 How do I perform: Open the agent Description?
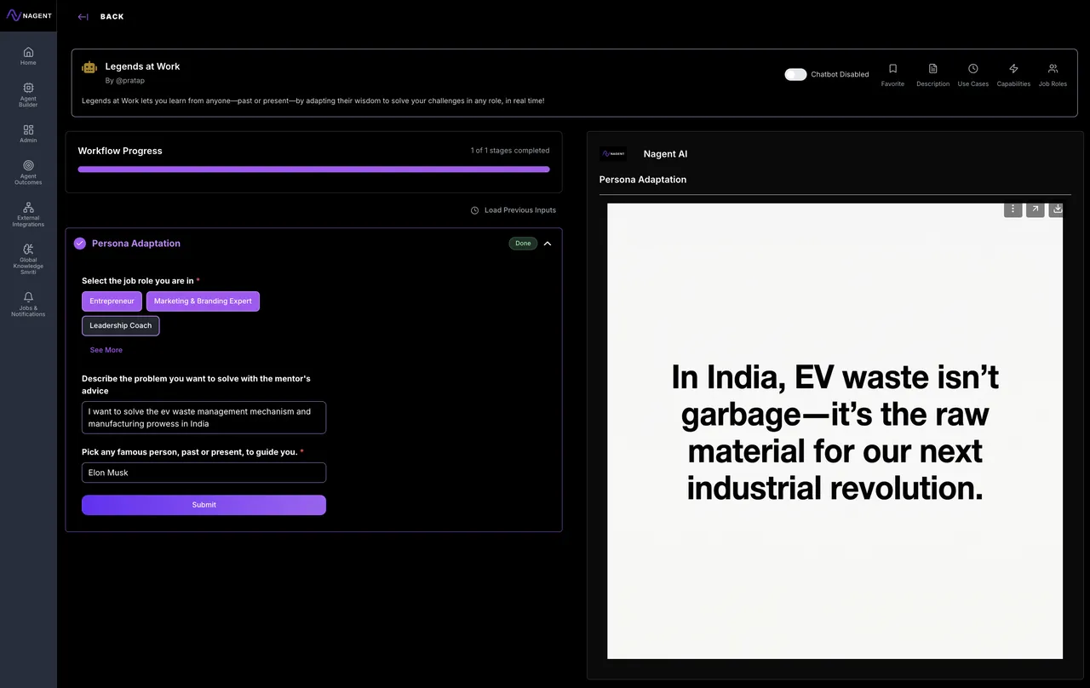(932, 75)
